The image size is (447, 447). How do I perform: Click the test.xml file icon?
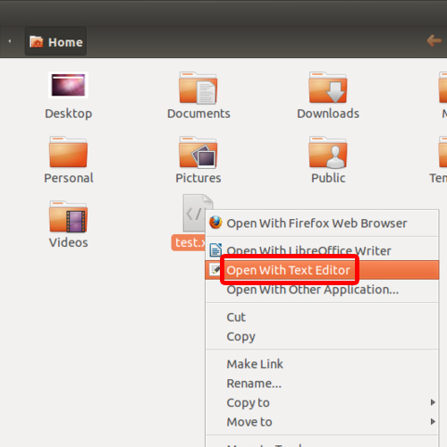coord(194,213)
